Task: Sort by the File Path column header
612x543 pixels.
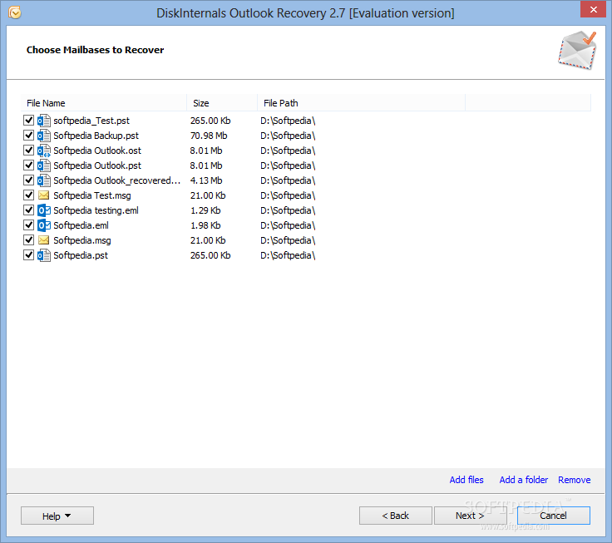Action: [361, 103]
